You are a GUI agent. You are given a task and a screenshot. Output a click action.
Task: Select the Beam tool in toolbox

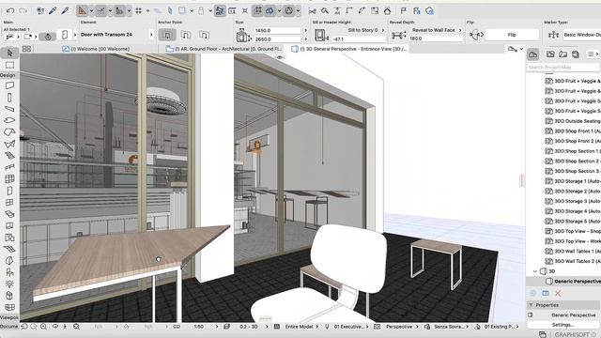[x=9, y=109]
